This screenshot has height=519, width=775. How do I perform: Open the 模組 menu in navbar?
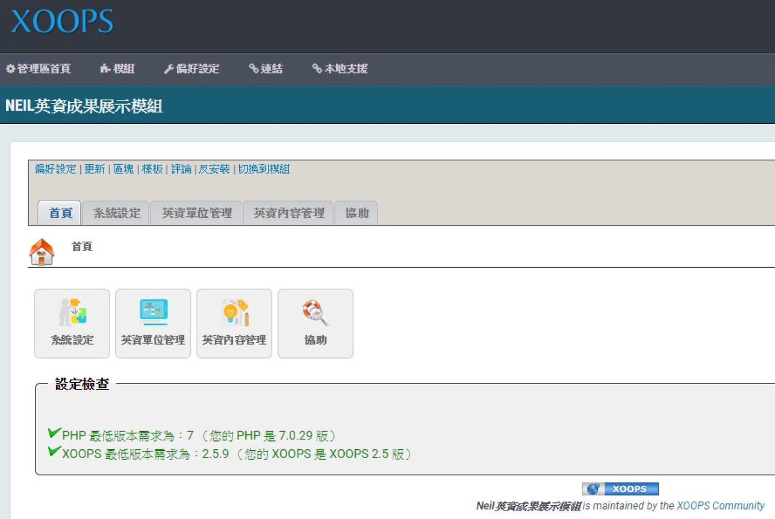coord(117,69)
